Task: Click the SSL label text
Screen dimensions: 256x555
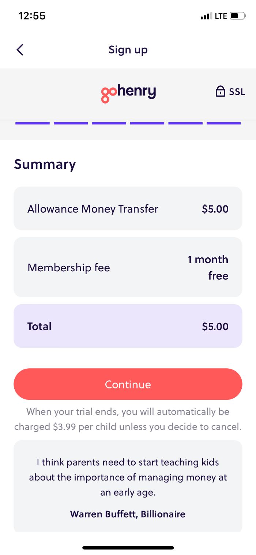Action: [237, 92]
